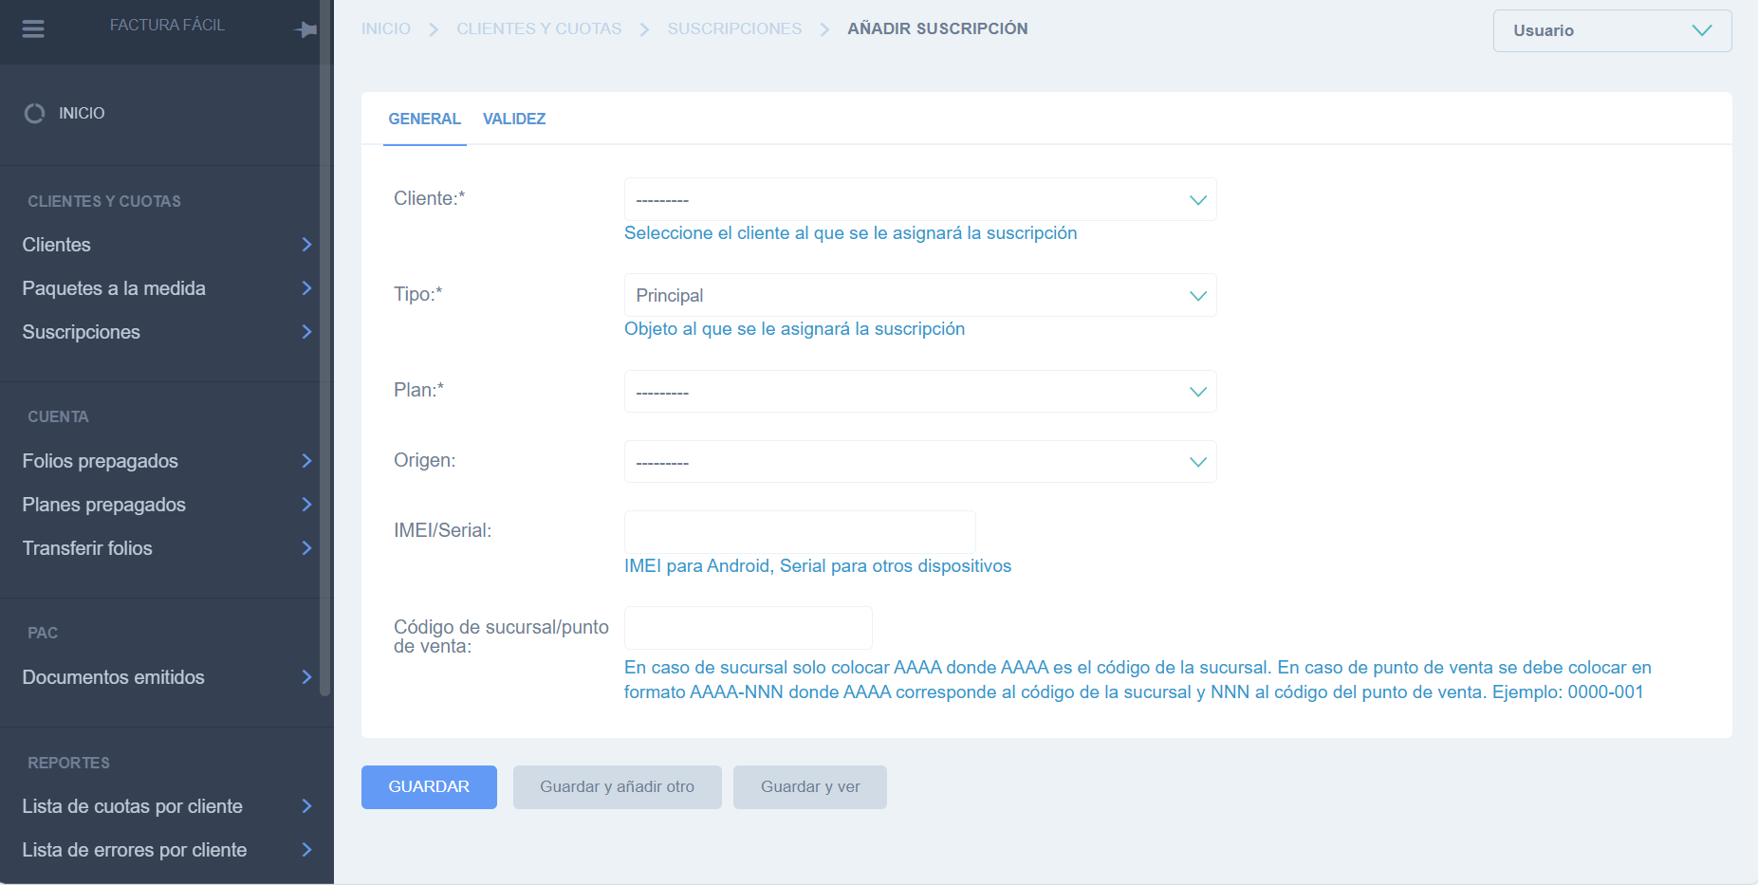Expand the Lista de errores por cliente arrow
This screenshot has height=885, width=1758.
[306, 850]
